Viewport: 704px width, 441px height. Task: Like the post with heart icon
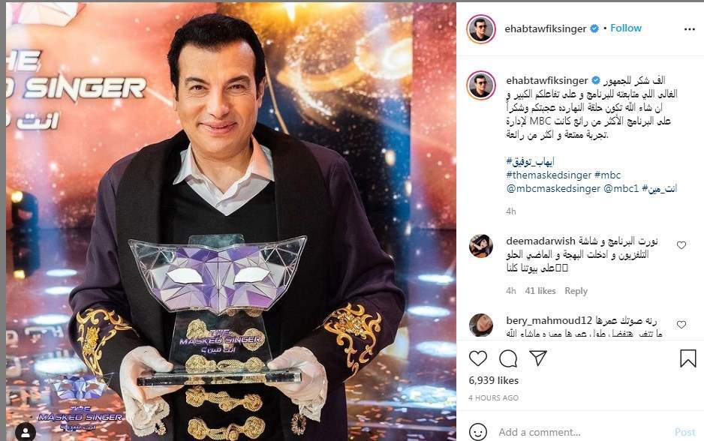(x=477, y=358)
